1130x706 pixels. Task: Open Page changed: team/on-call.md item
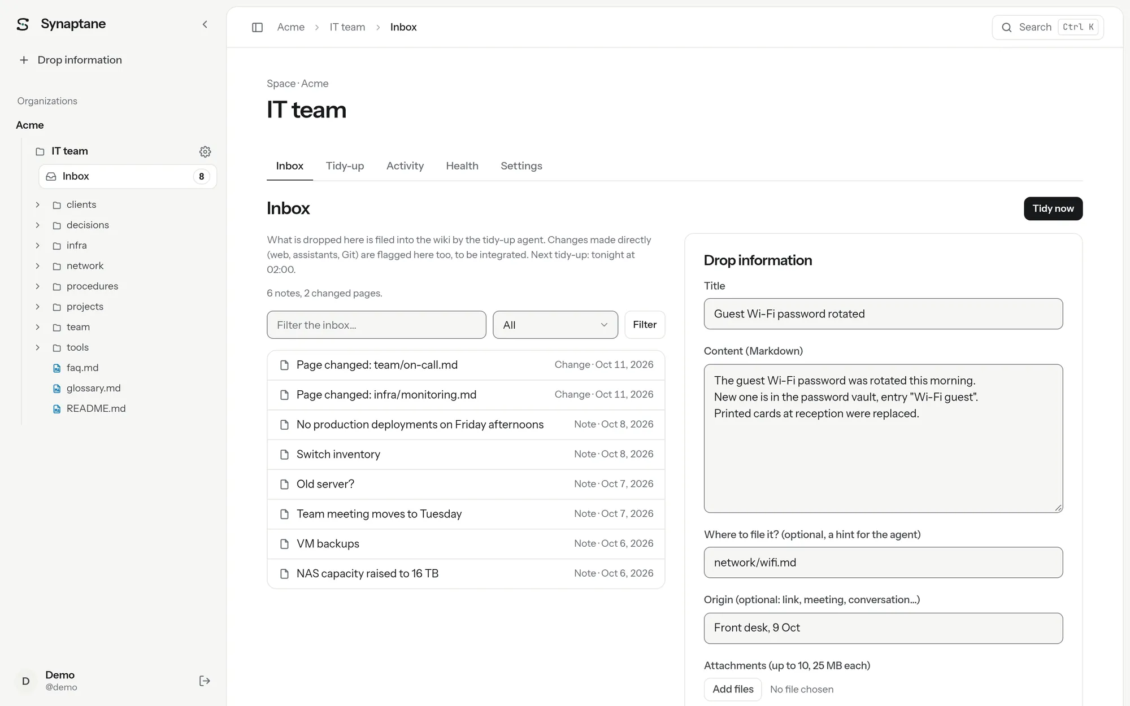tap(466, 365)
